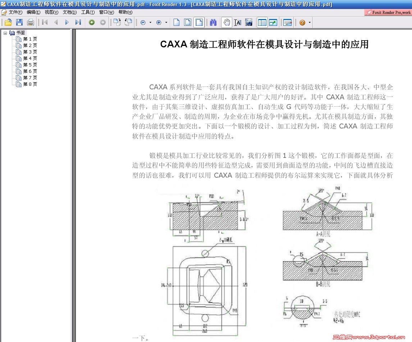Screen dimensions: 412x342
Task: Set Actual Size page view
Action: 177,23
